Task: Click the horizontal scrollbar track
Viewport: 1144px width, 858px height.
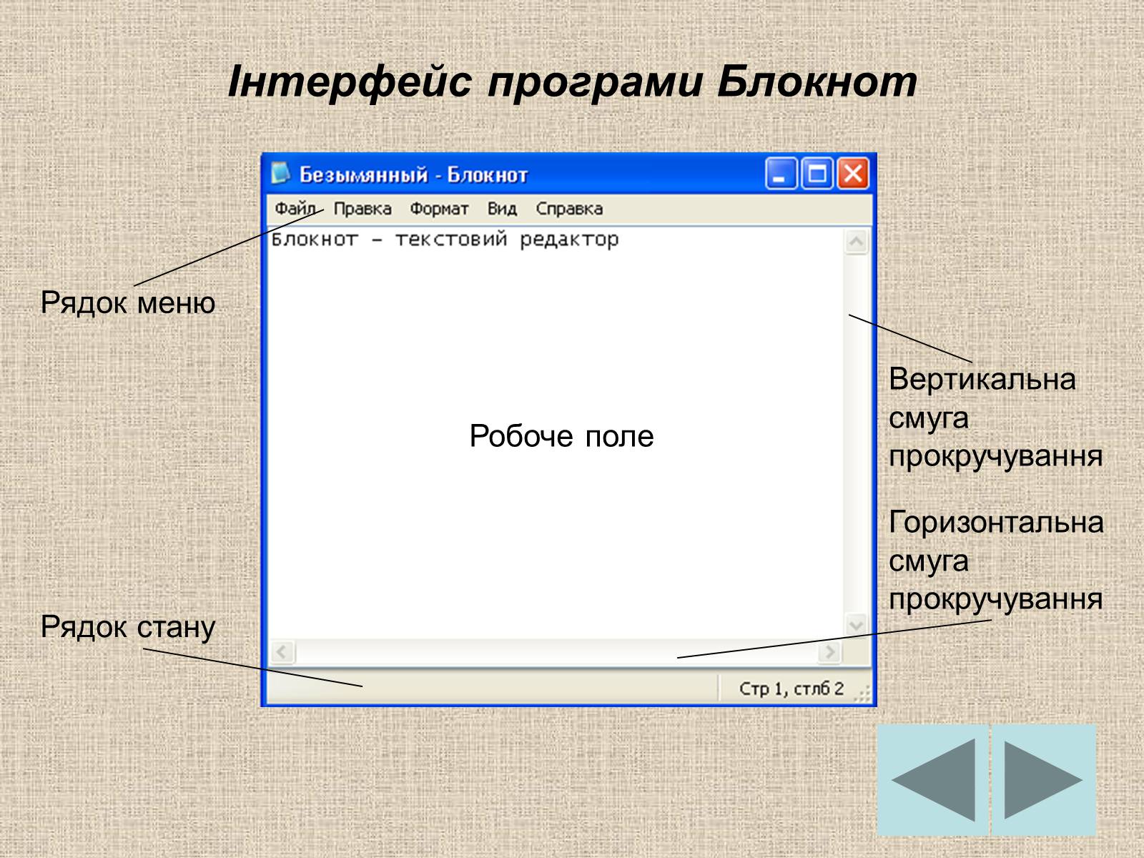Action: 556,652
